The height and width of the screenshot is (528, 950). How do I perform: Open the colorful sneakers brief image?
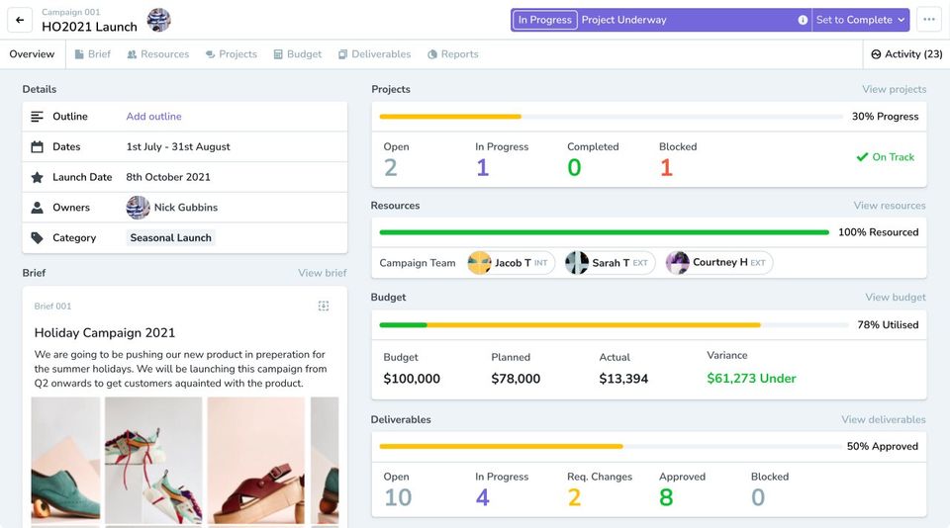click(153, 460)
